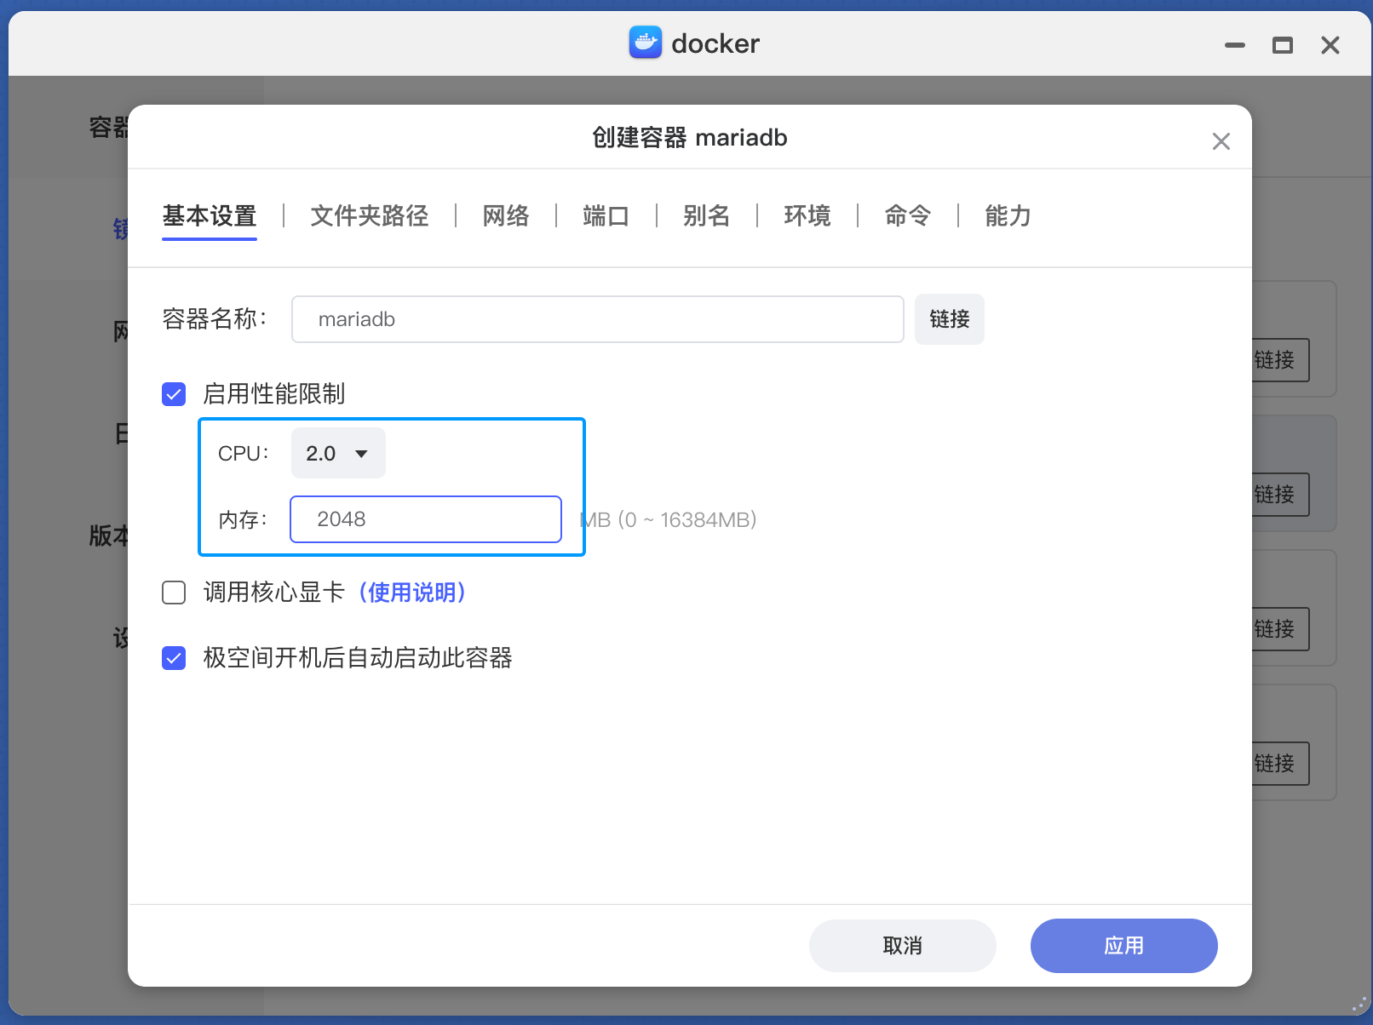
Task: Close the 创建容器 mariadb dialog
Action: pos(1221,141)
